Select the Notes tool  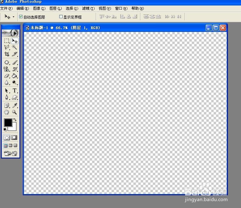(6, 105)
